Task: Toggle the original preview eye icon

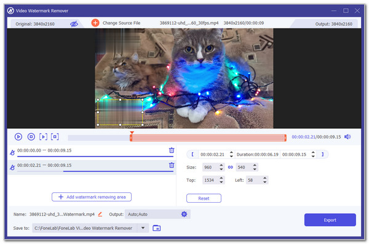Action: [74, 24]
